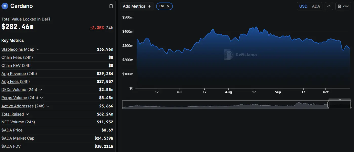The image size is (354, 152).
Task: Click the DefiLlama watermark on the chart
Action: tap(240, 54)
